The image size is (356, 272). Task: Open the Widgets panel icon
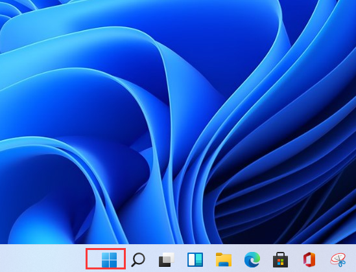(x=195, y=260)
